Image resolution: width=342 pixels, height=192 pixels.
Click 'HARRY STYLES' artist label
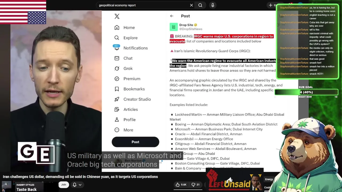(25, 185)
